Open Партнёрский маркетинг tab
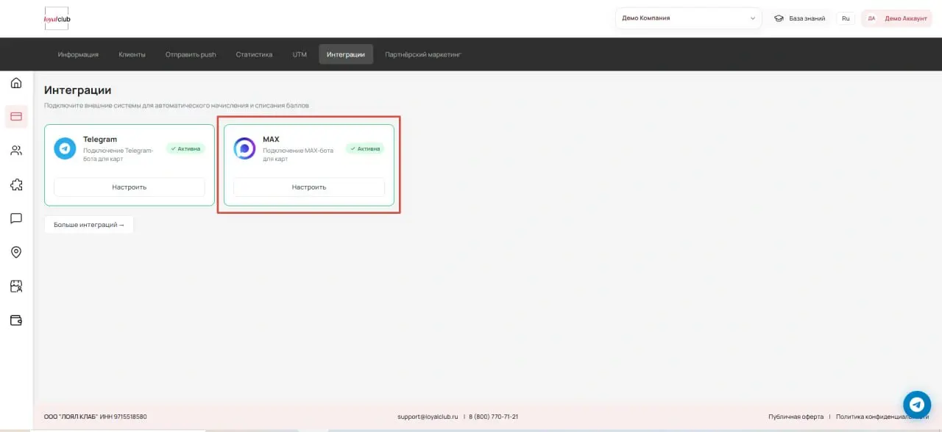The width and height of the screenshot is (942, 432). click(x=423, y=54)
